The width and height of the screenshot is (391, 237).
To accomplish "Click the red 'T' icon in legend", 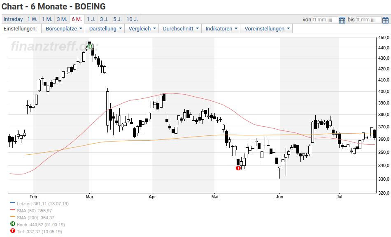I will pos(13,231).
